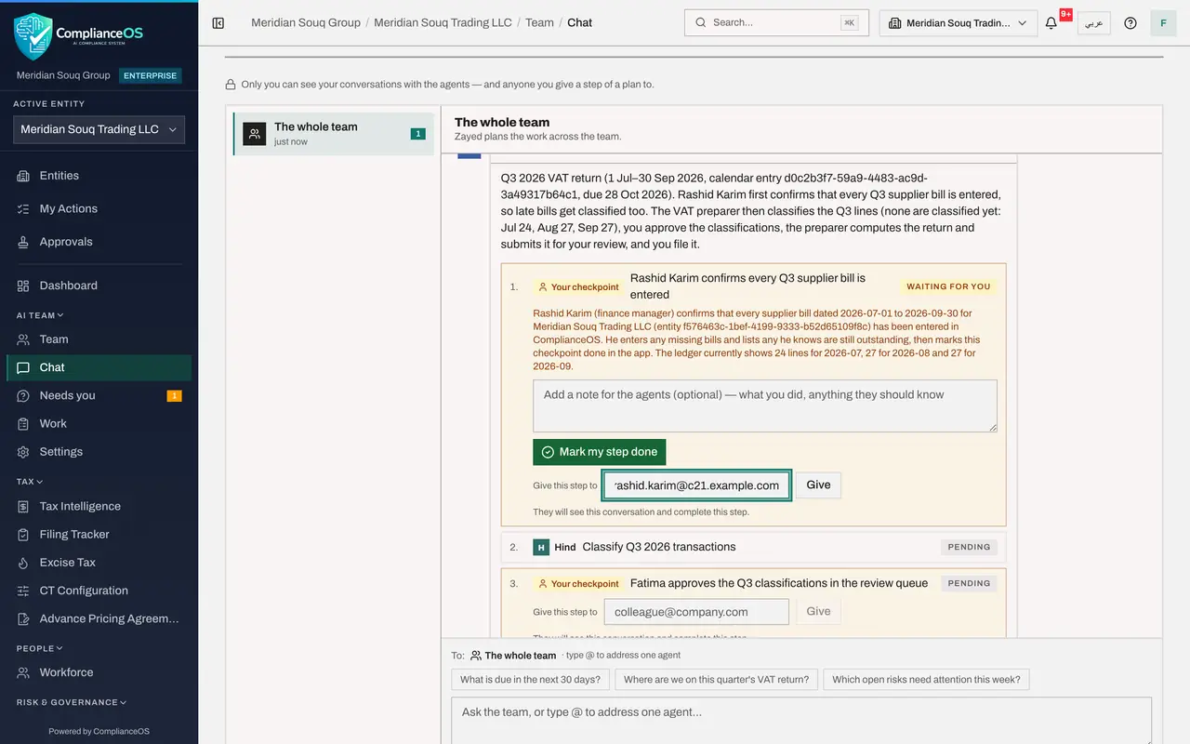Open the notifications bell
The height and width of the screenshot is (744, 1190).
pyautogui.click(x=1051, y=23)
